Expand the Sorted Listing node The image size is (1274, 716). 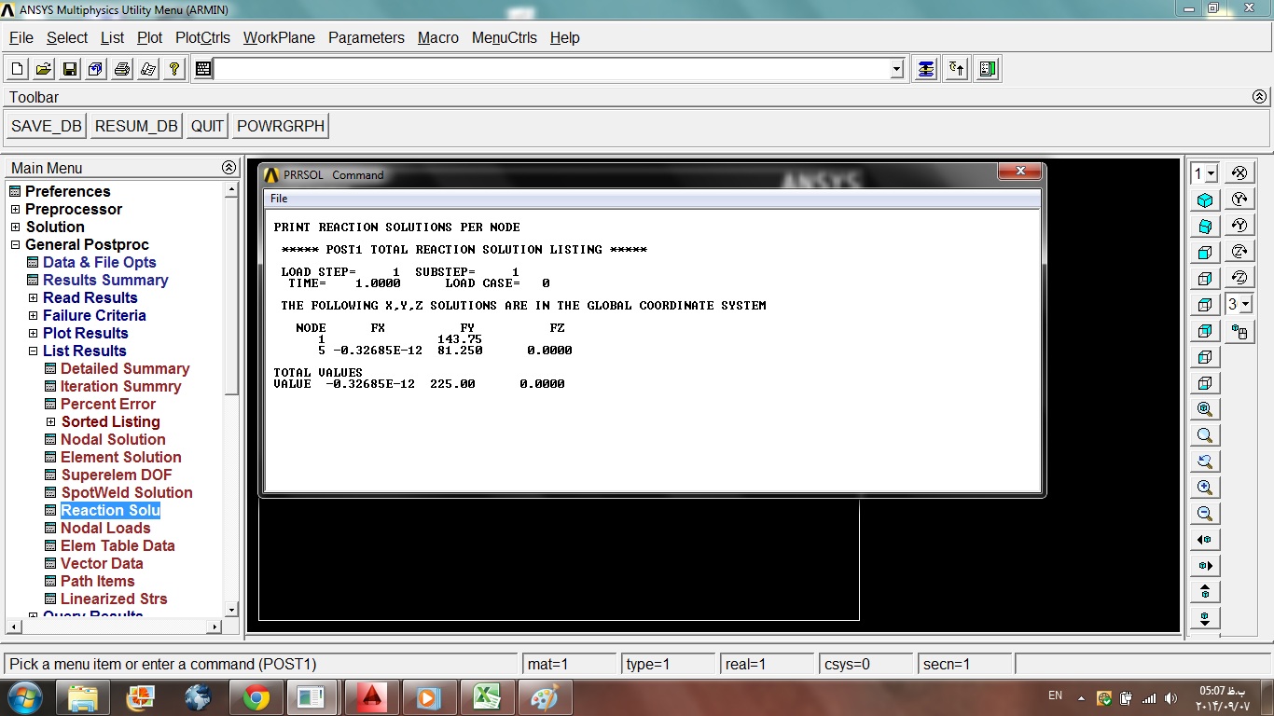(50, 422)
